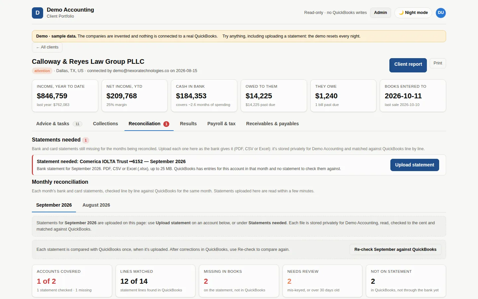Image resolution: width=478 pixels, height=299 pixels.
Task: Click the Missing in Books card
Action: coord(239,281)
